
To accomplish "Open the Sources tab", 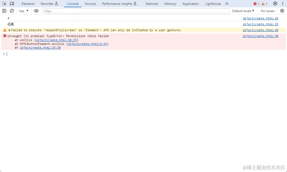I will click(90, 4).
